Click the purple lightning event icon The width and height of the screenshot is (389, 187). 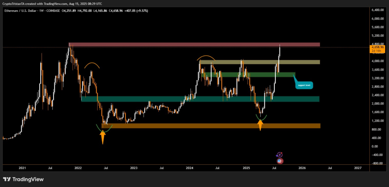[280, 154]
